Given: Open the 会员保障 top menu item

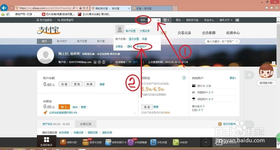Looking at the screenshot, I should [209, 33].
